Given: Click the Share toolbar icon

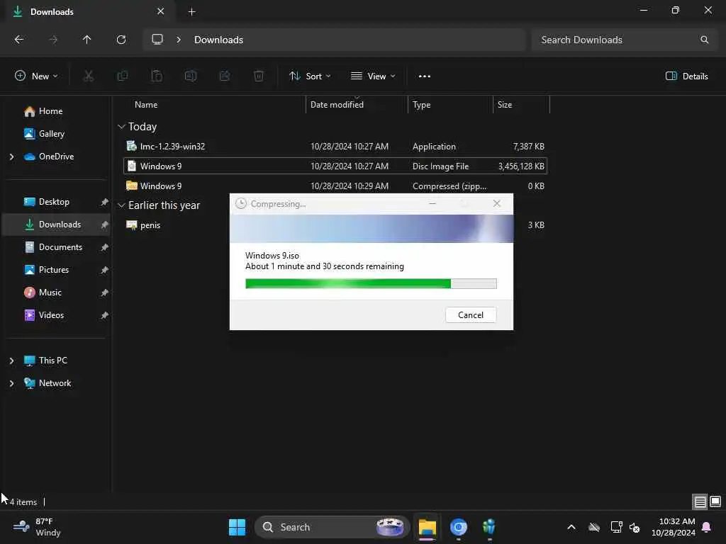Looking at the screenshot, I should click(225, 76).
